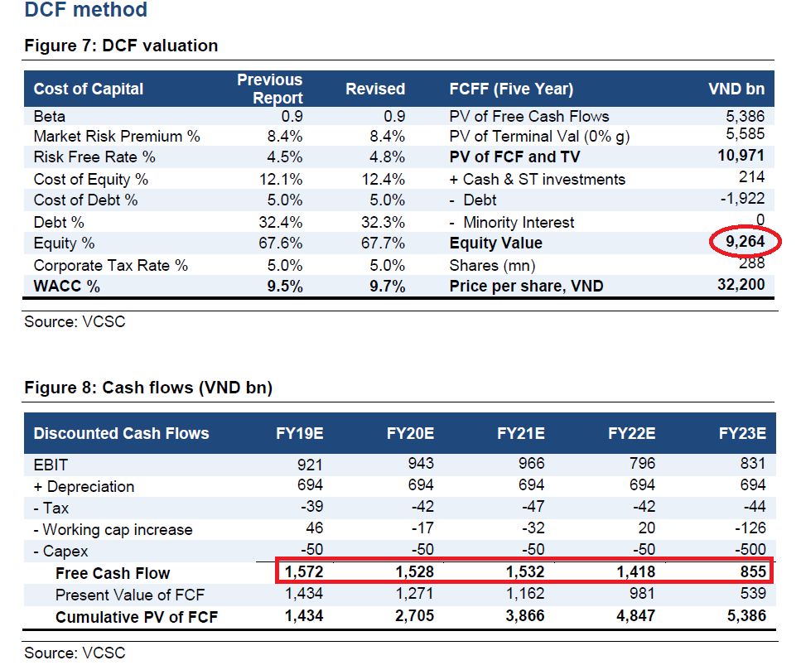Click the 'DCF method' heading

tap(86, 11)
